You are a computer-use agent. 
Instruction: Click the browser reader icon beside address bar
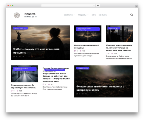click(x=98, y=6)
